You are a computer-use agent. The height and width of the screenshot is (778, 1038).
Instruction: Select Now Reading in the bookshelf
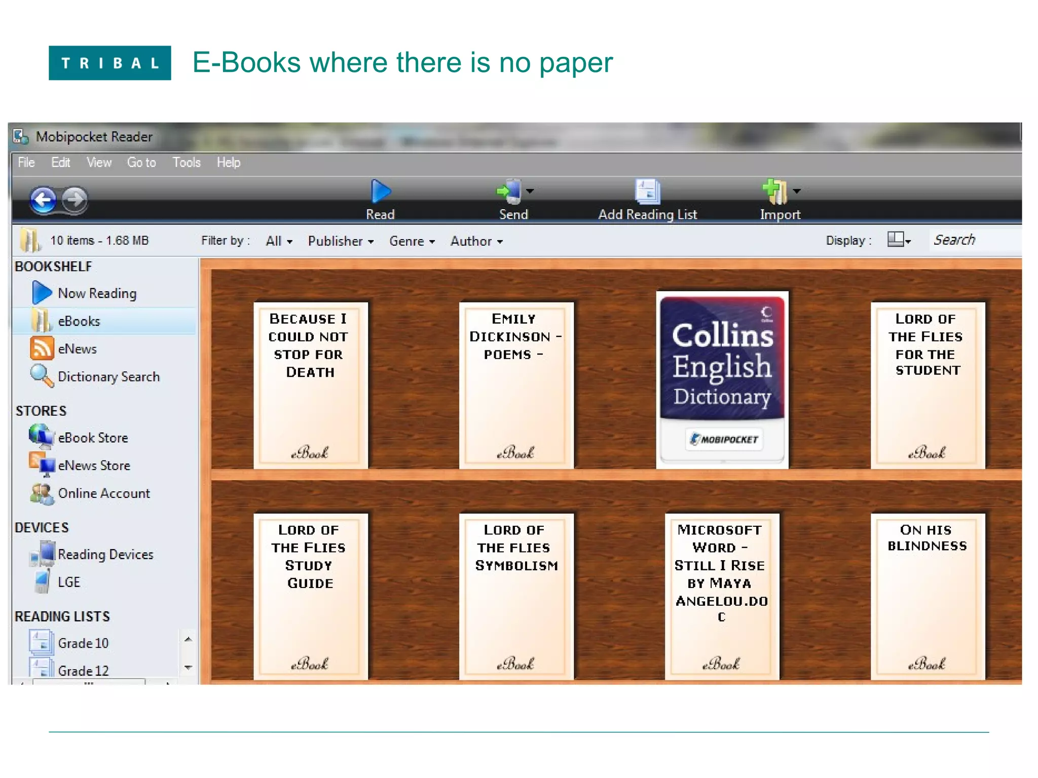coord(97,293)
